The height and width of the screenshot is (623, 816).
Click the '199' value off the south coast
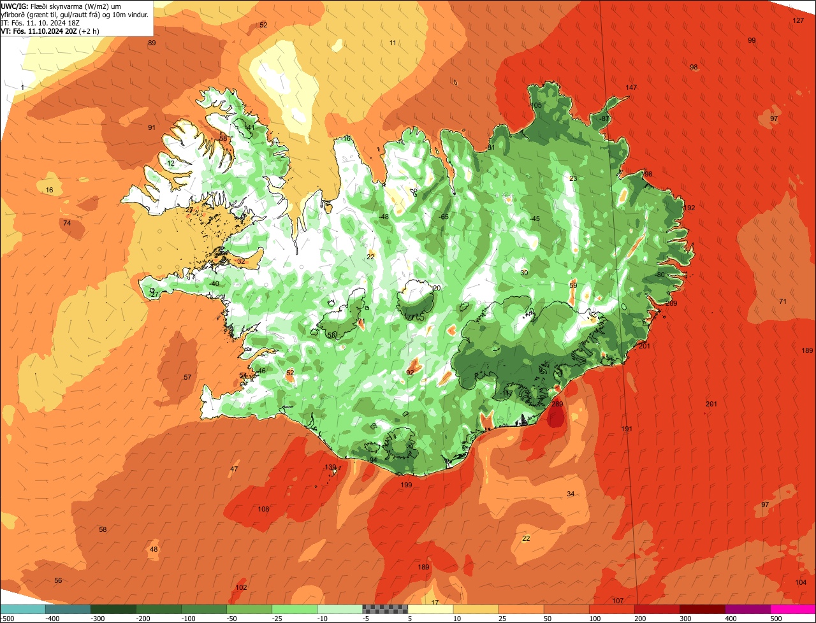tap(406, 485)
